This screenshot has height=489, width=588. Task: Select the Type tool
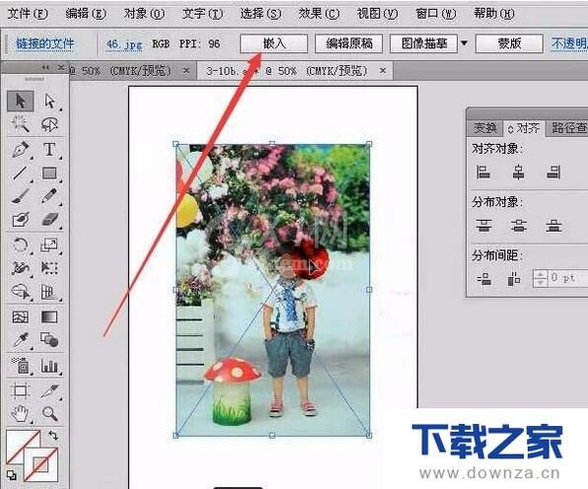tap(49, 149)
